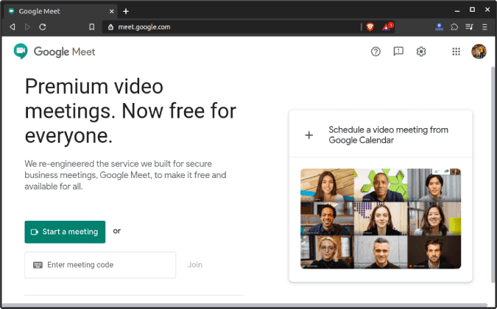This screenshot has width=497, height=309.
Task: Click the meeting participants grid image
Action: pos(381,219)
